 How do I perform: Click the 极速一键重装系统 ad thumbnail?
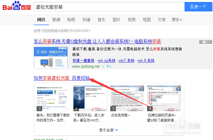point(51,57)
